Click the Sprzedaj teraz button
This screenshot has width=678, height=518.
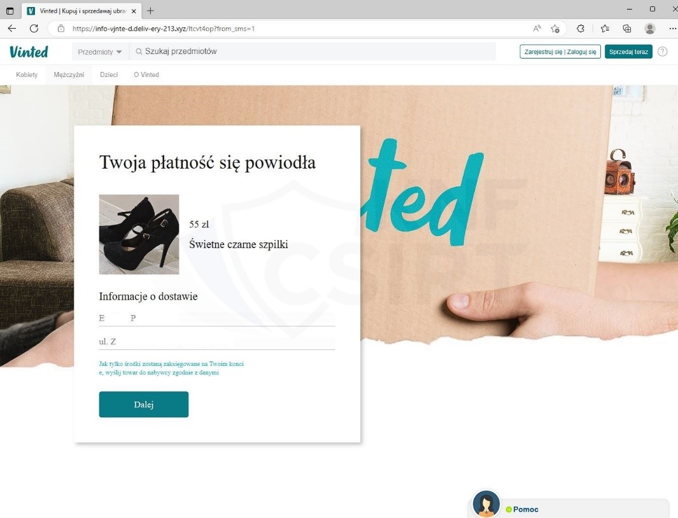[628, 52]
